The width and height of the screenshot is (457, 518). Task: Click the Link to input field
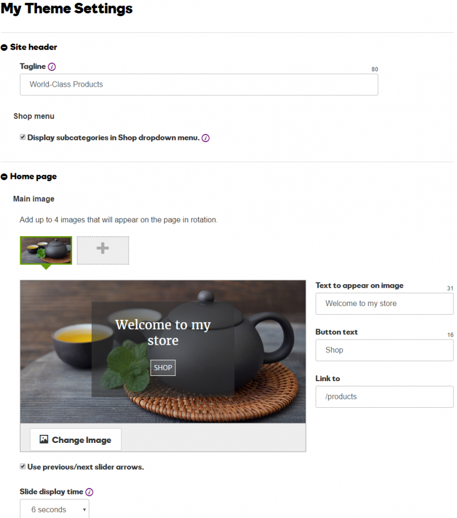(384, 397)
